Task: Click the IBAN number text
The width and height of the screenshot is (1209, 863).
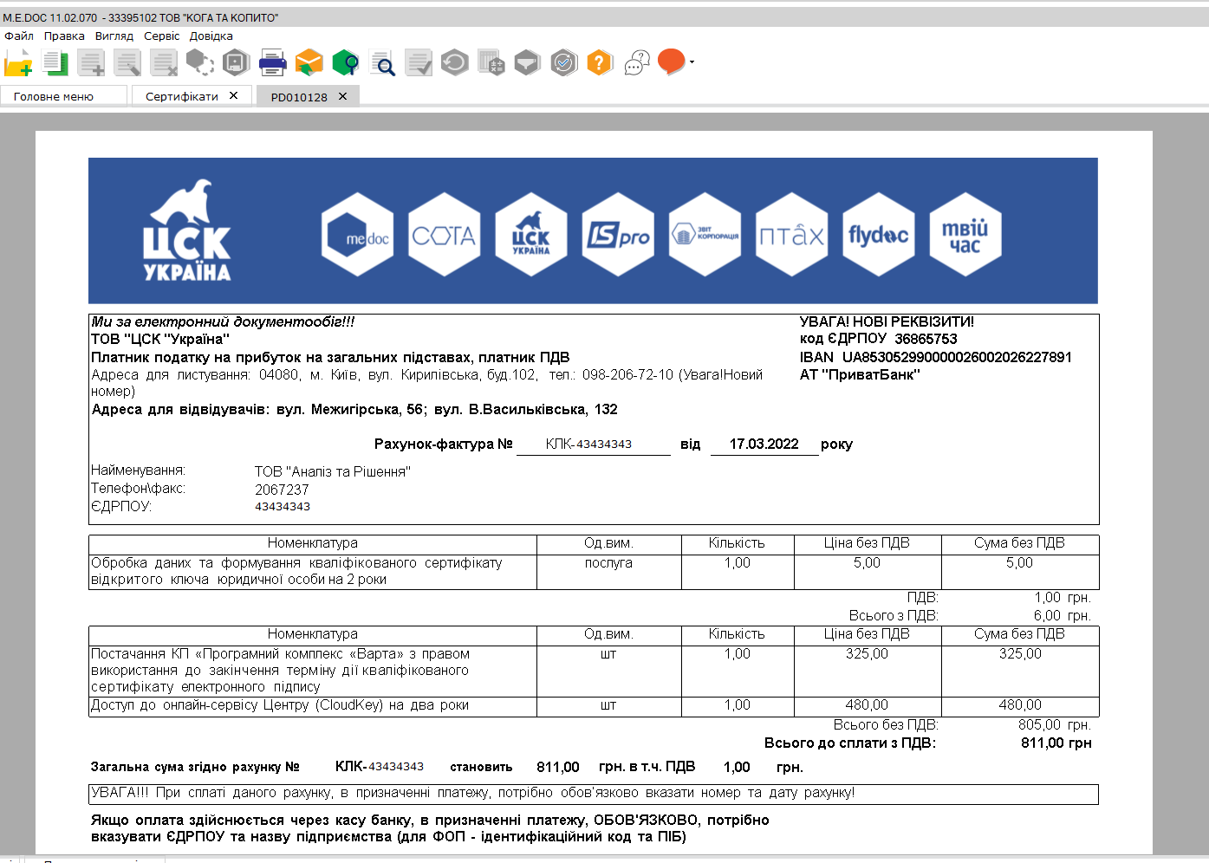Action: click(957, 357)
